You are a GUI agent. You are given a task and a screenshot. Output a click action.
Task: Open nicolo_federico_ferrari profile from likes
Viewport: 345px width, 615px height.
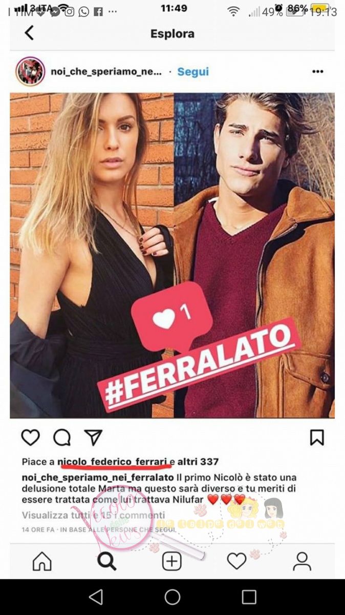tap(113, 462)
